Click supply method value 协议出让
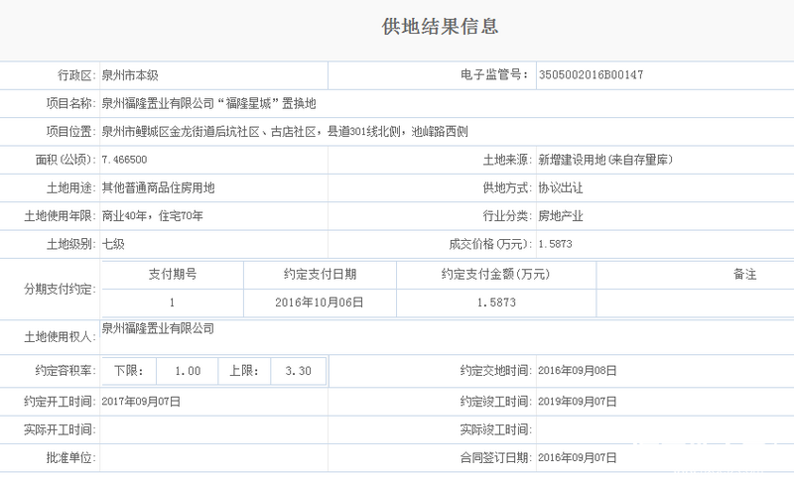Screen dimensions: 794x479 [561, 188]
